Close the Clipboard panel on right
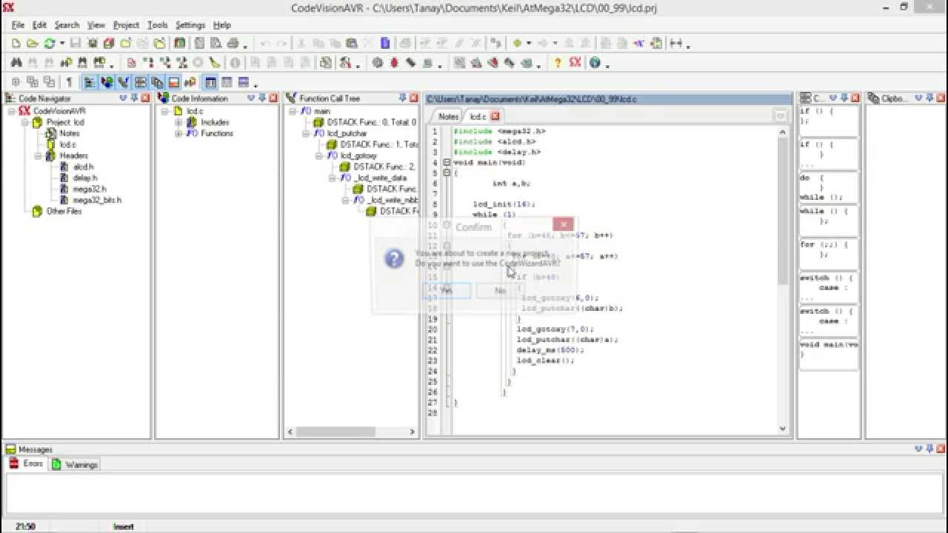 tap(940, 98)
